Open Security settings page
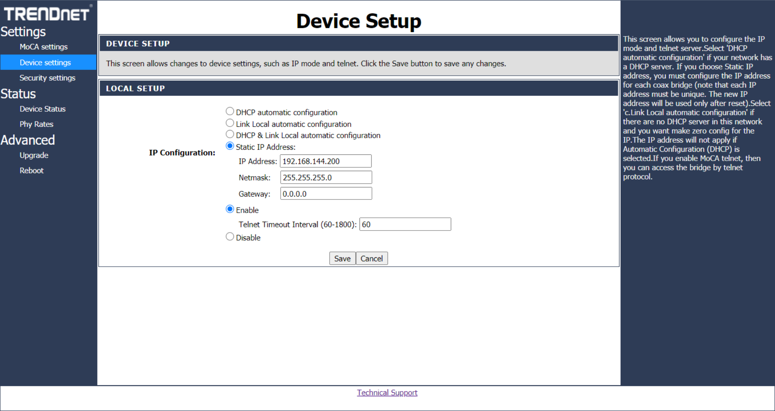The image size is (775, 411). tap(47, 78)
